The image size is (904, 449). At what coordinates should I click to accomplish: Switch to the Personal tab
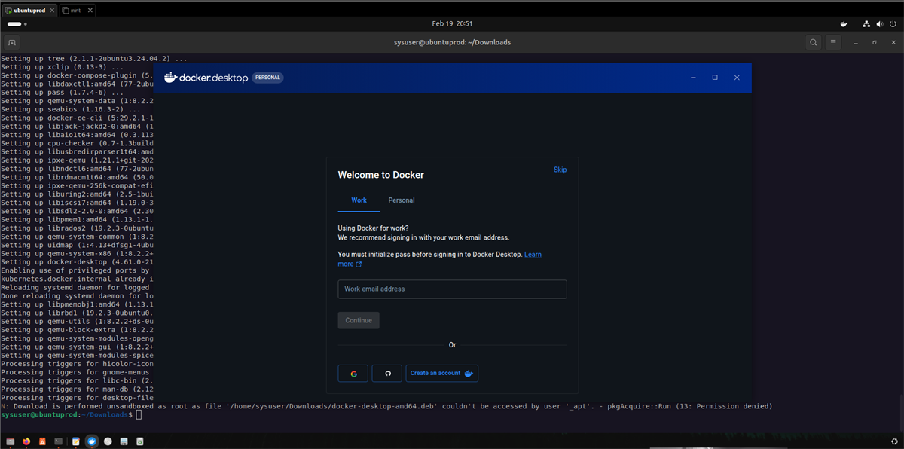(402, 200)
